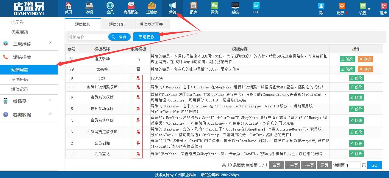Switch to the 短信模板 tab

83,24
